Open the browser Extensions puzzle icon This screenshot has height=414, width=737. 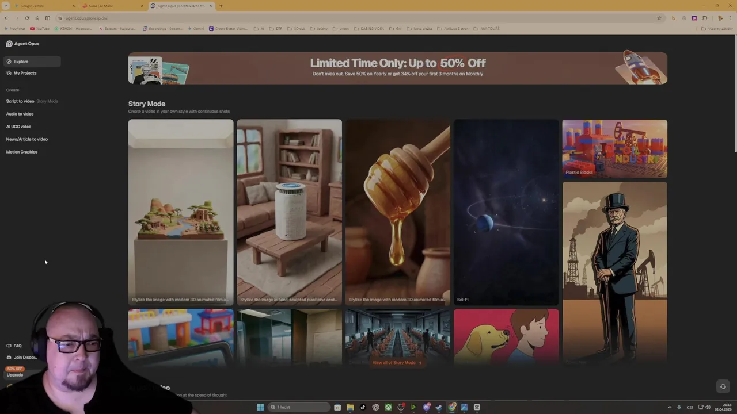coord(705,18)
